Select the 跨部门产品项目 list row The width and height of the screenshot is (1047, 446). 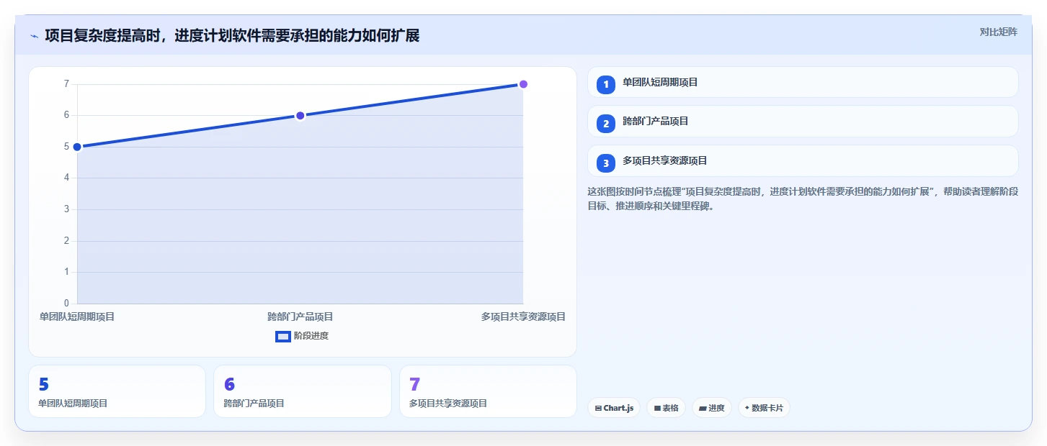803,122
